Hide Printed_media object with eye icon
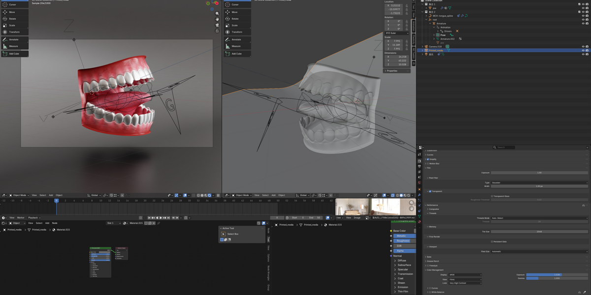 pos(584,50)
